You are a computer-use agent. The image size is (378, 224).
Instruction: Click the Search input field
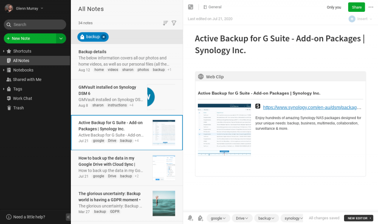pos(35,25)
